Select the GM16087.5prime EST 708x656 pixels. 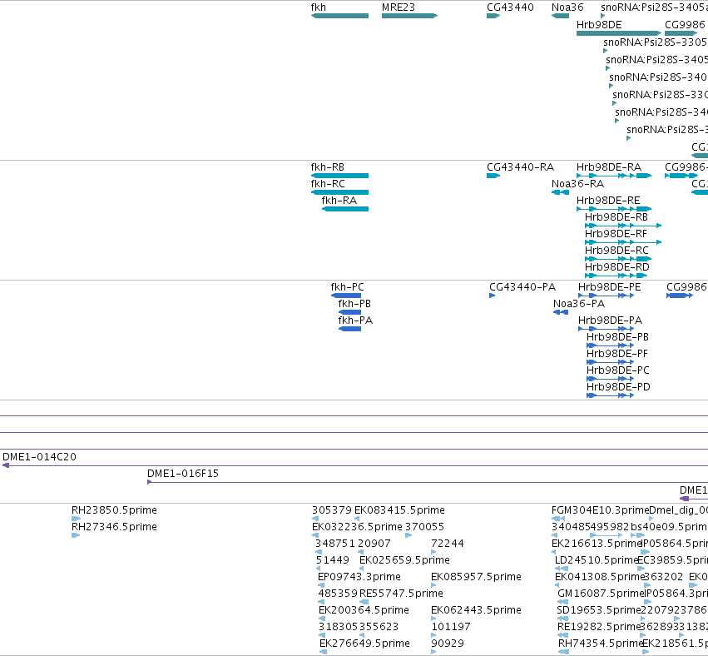click(x=562, y=602)
